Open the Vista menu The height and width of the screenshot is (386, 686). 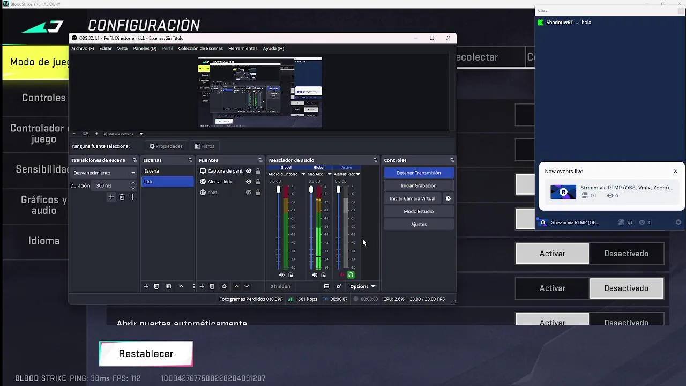click(x=122, y=48)
